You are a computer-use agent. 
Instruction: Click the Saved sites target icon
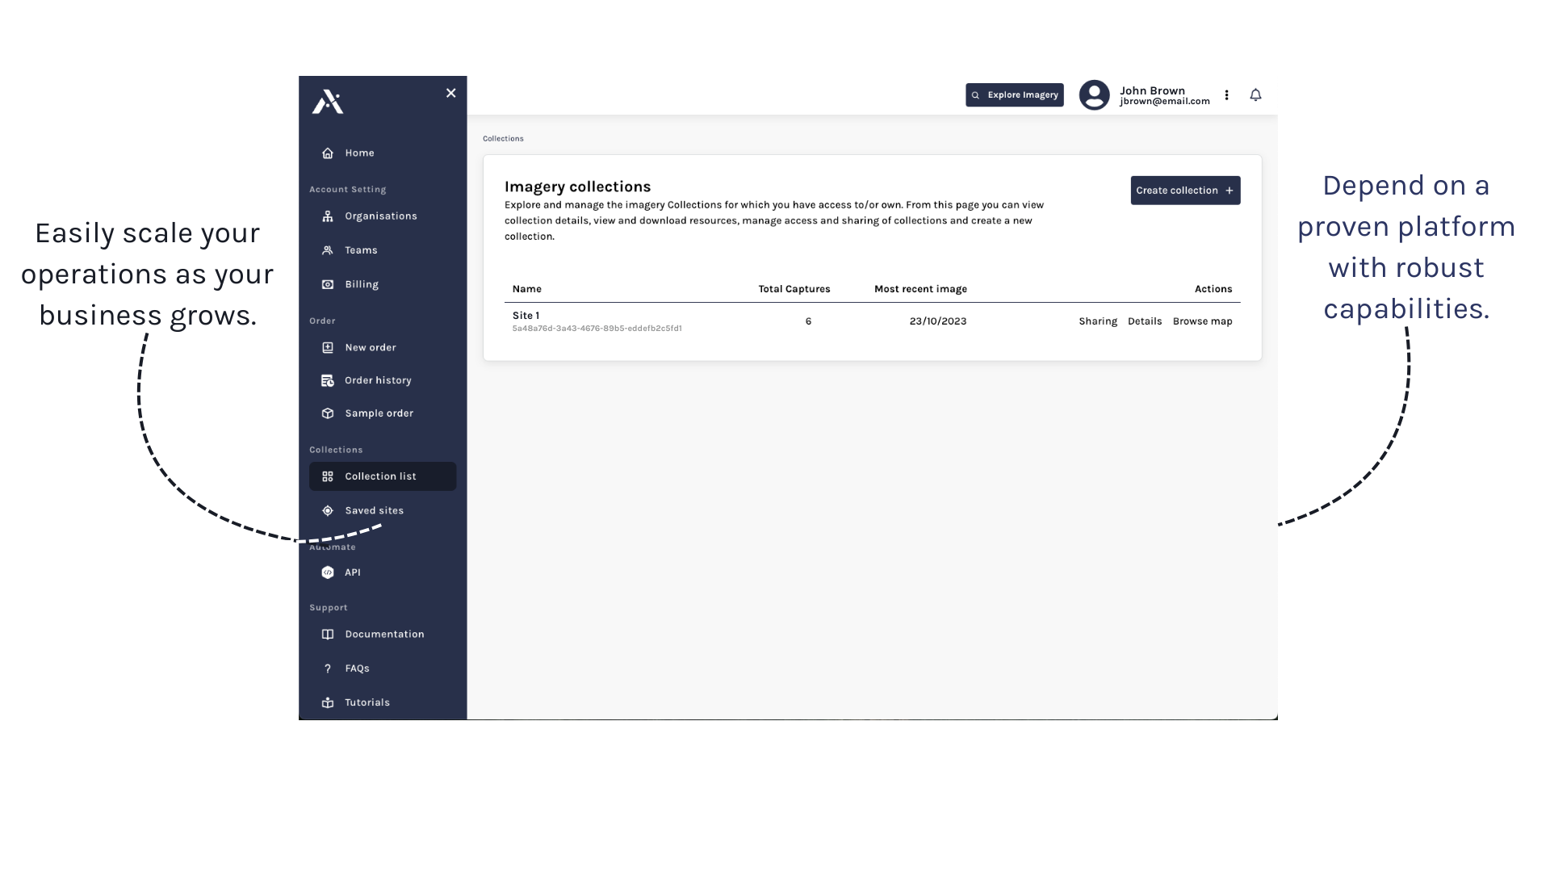point(328,511)
